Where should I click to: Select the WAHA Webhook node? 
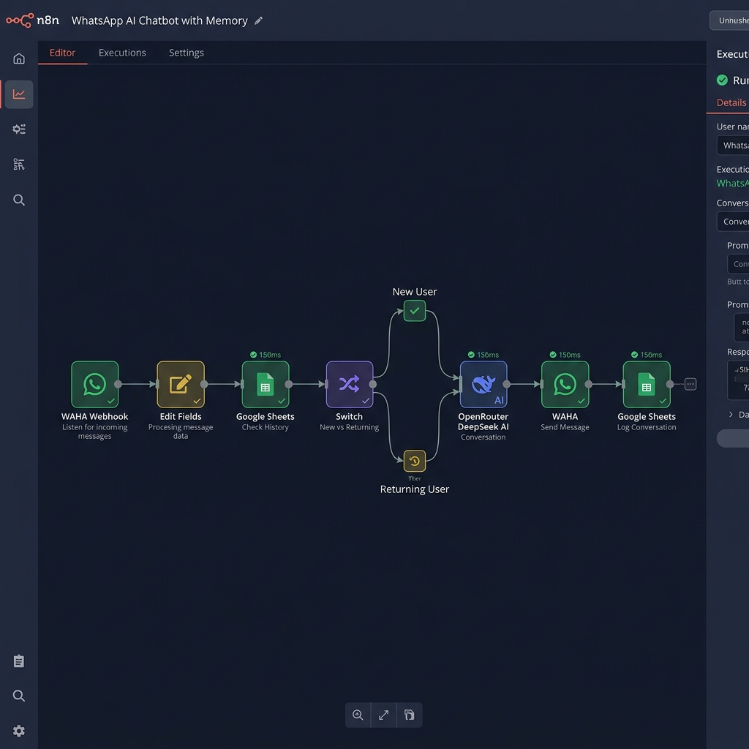point(94,384)
